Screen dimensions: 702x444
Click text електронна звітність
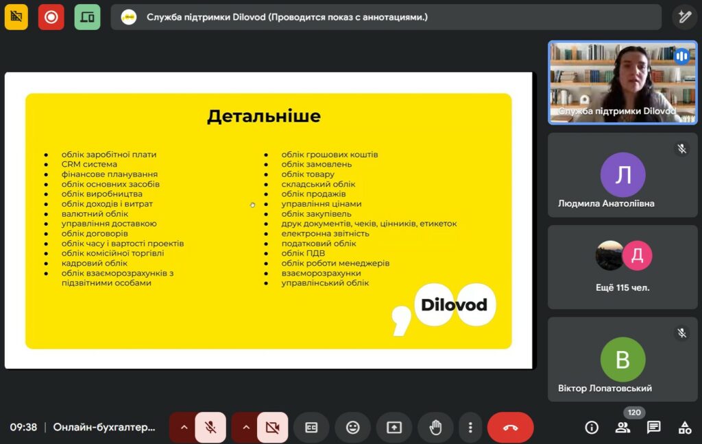326,233
